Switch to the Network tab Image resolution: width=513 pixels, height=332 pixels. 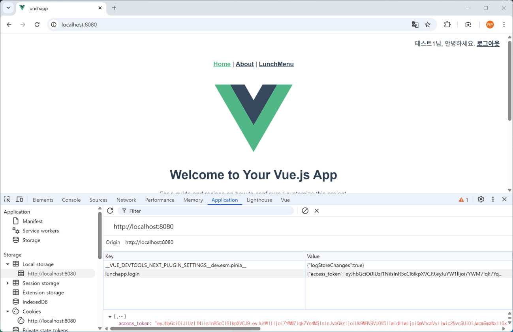tap(126, 200)
